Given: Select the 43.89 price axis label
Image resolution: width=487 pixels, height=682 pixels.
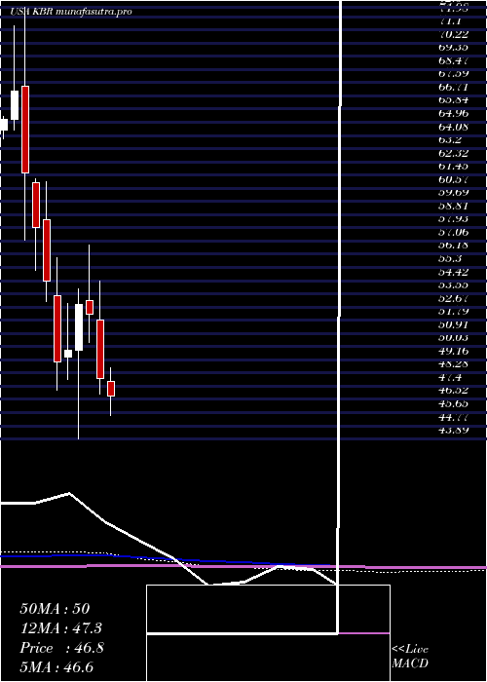Looking at the screenshot, I should (x=455, y=432).
